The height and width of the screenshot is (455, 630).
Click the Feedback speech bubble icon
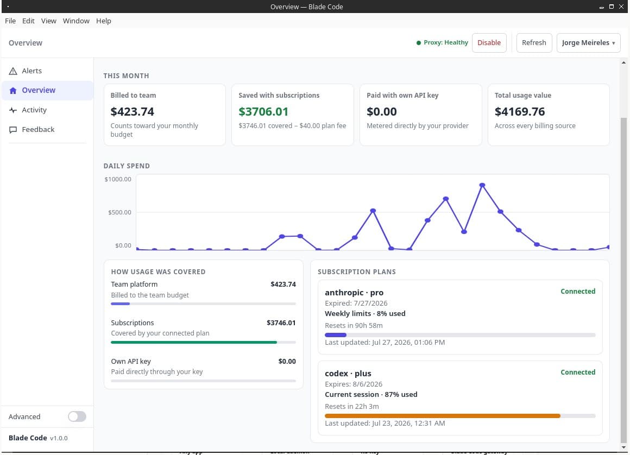pos(13,130)
